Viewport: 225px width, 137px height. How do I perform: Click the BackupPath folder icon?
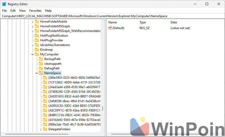click(41, 59)
